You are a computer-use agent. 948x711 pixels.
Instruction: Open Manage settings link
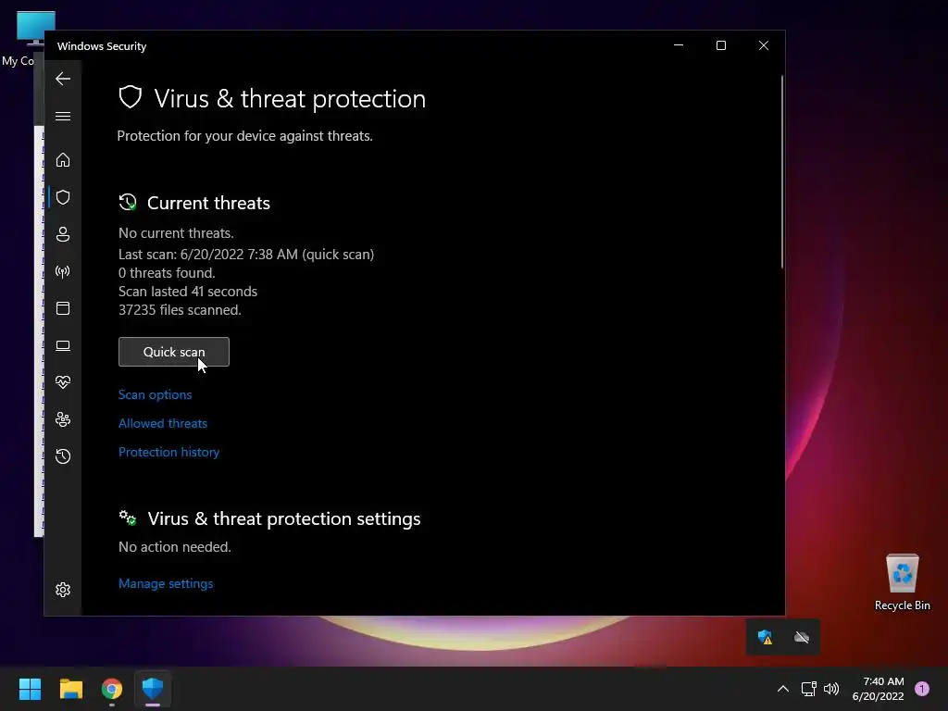click(166, 583)
